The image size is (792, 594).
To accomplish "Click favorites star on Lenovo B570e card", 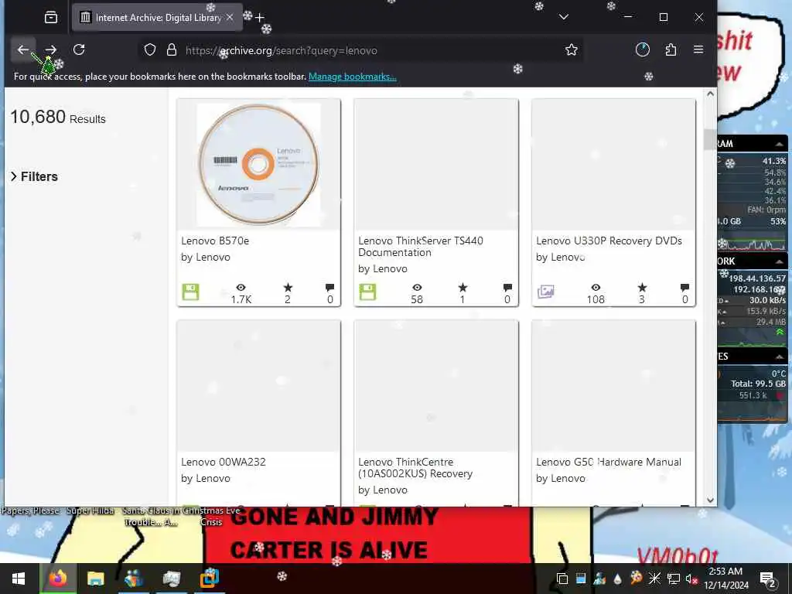I will [x=288, y=288].
